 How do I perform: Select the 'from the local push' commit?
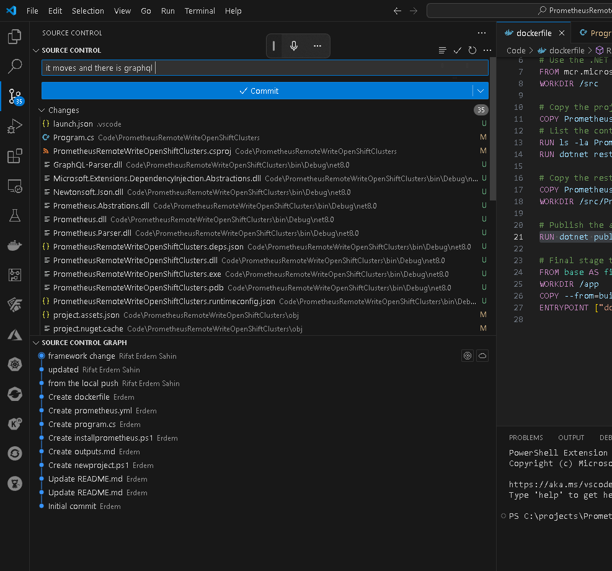click(262, 383)
